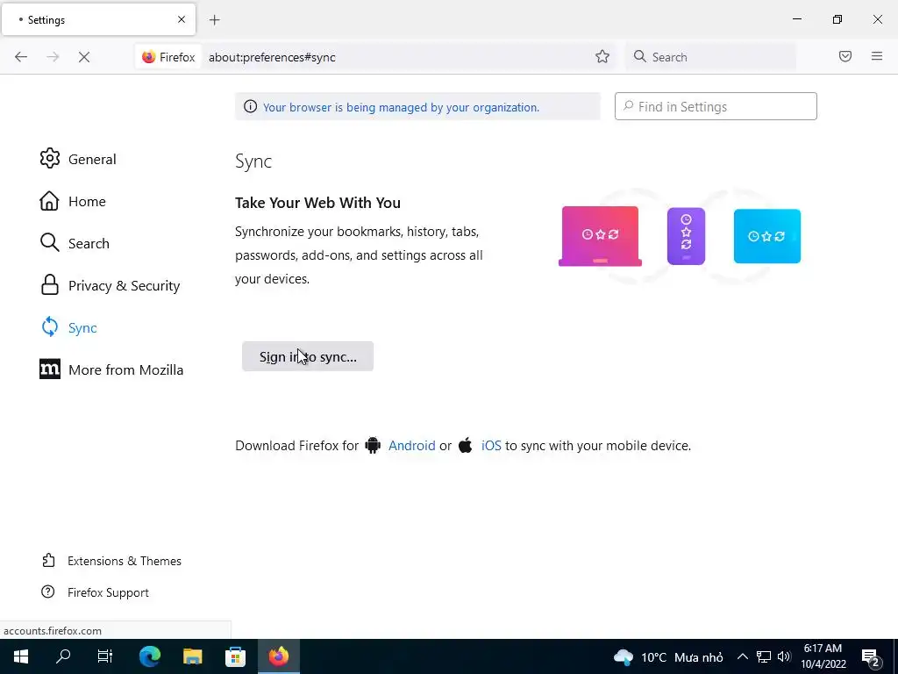Screen dimensions: 898x674
Task: Open Privacy & Security settings
Action: tap(110, 285)
